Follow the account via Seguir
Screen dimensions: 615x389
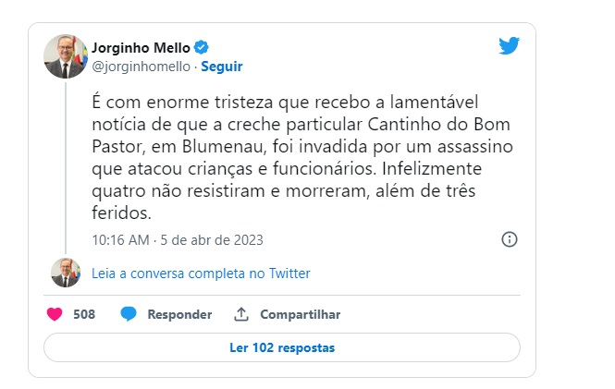pos(221,67)
